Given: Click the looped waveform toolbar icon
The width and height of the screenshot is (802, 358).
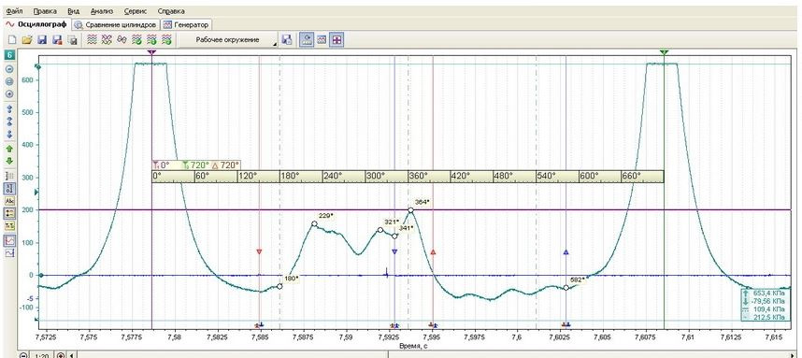Looking at the screenshot, I should click(x=122, y=40).
